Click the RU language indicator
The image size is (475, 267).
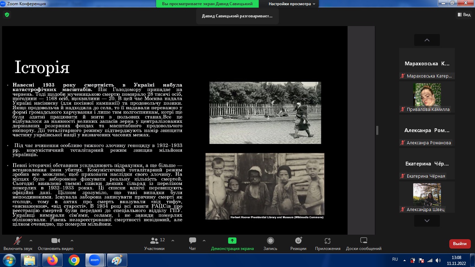click(x=395, y=259)
